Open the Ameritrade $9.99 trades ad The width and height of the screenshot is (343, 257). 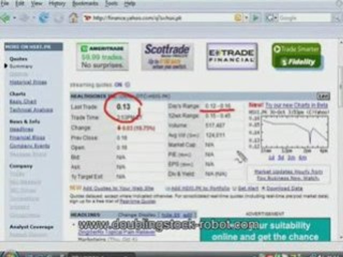[103, 57]
